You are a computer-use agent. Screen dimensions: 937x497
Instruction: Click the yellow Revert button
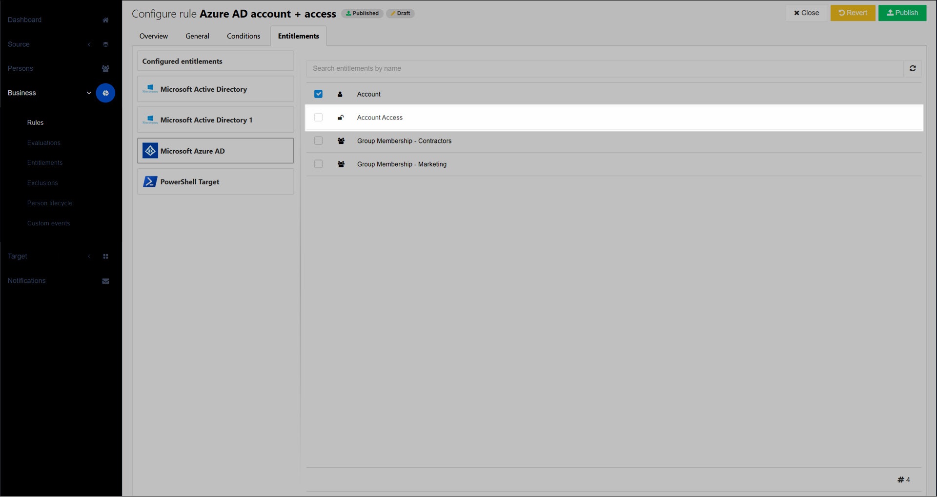[x=853, y=13]
